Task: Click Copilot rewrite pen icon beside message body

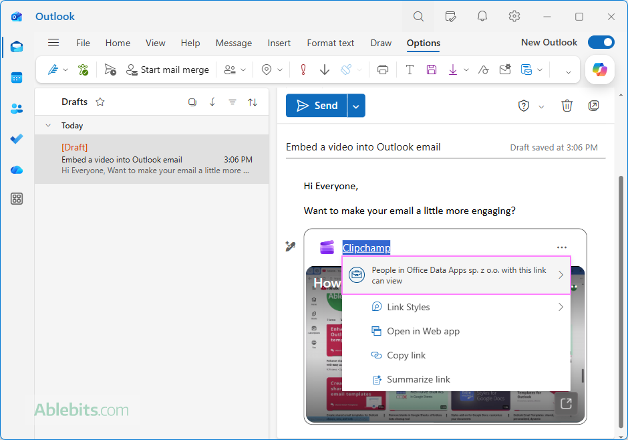Action: point(291,246)
